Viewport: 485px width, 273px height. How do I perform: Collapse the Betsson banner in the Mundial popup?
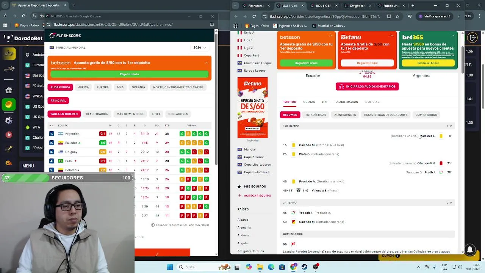coord(207,63)
